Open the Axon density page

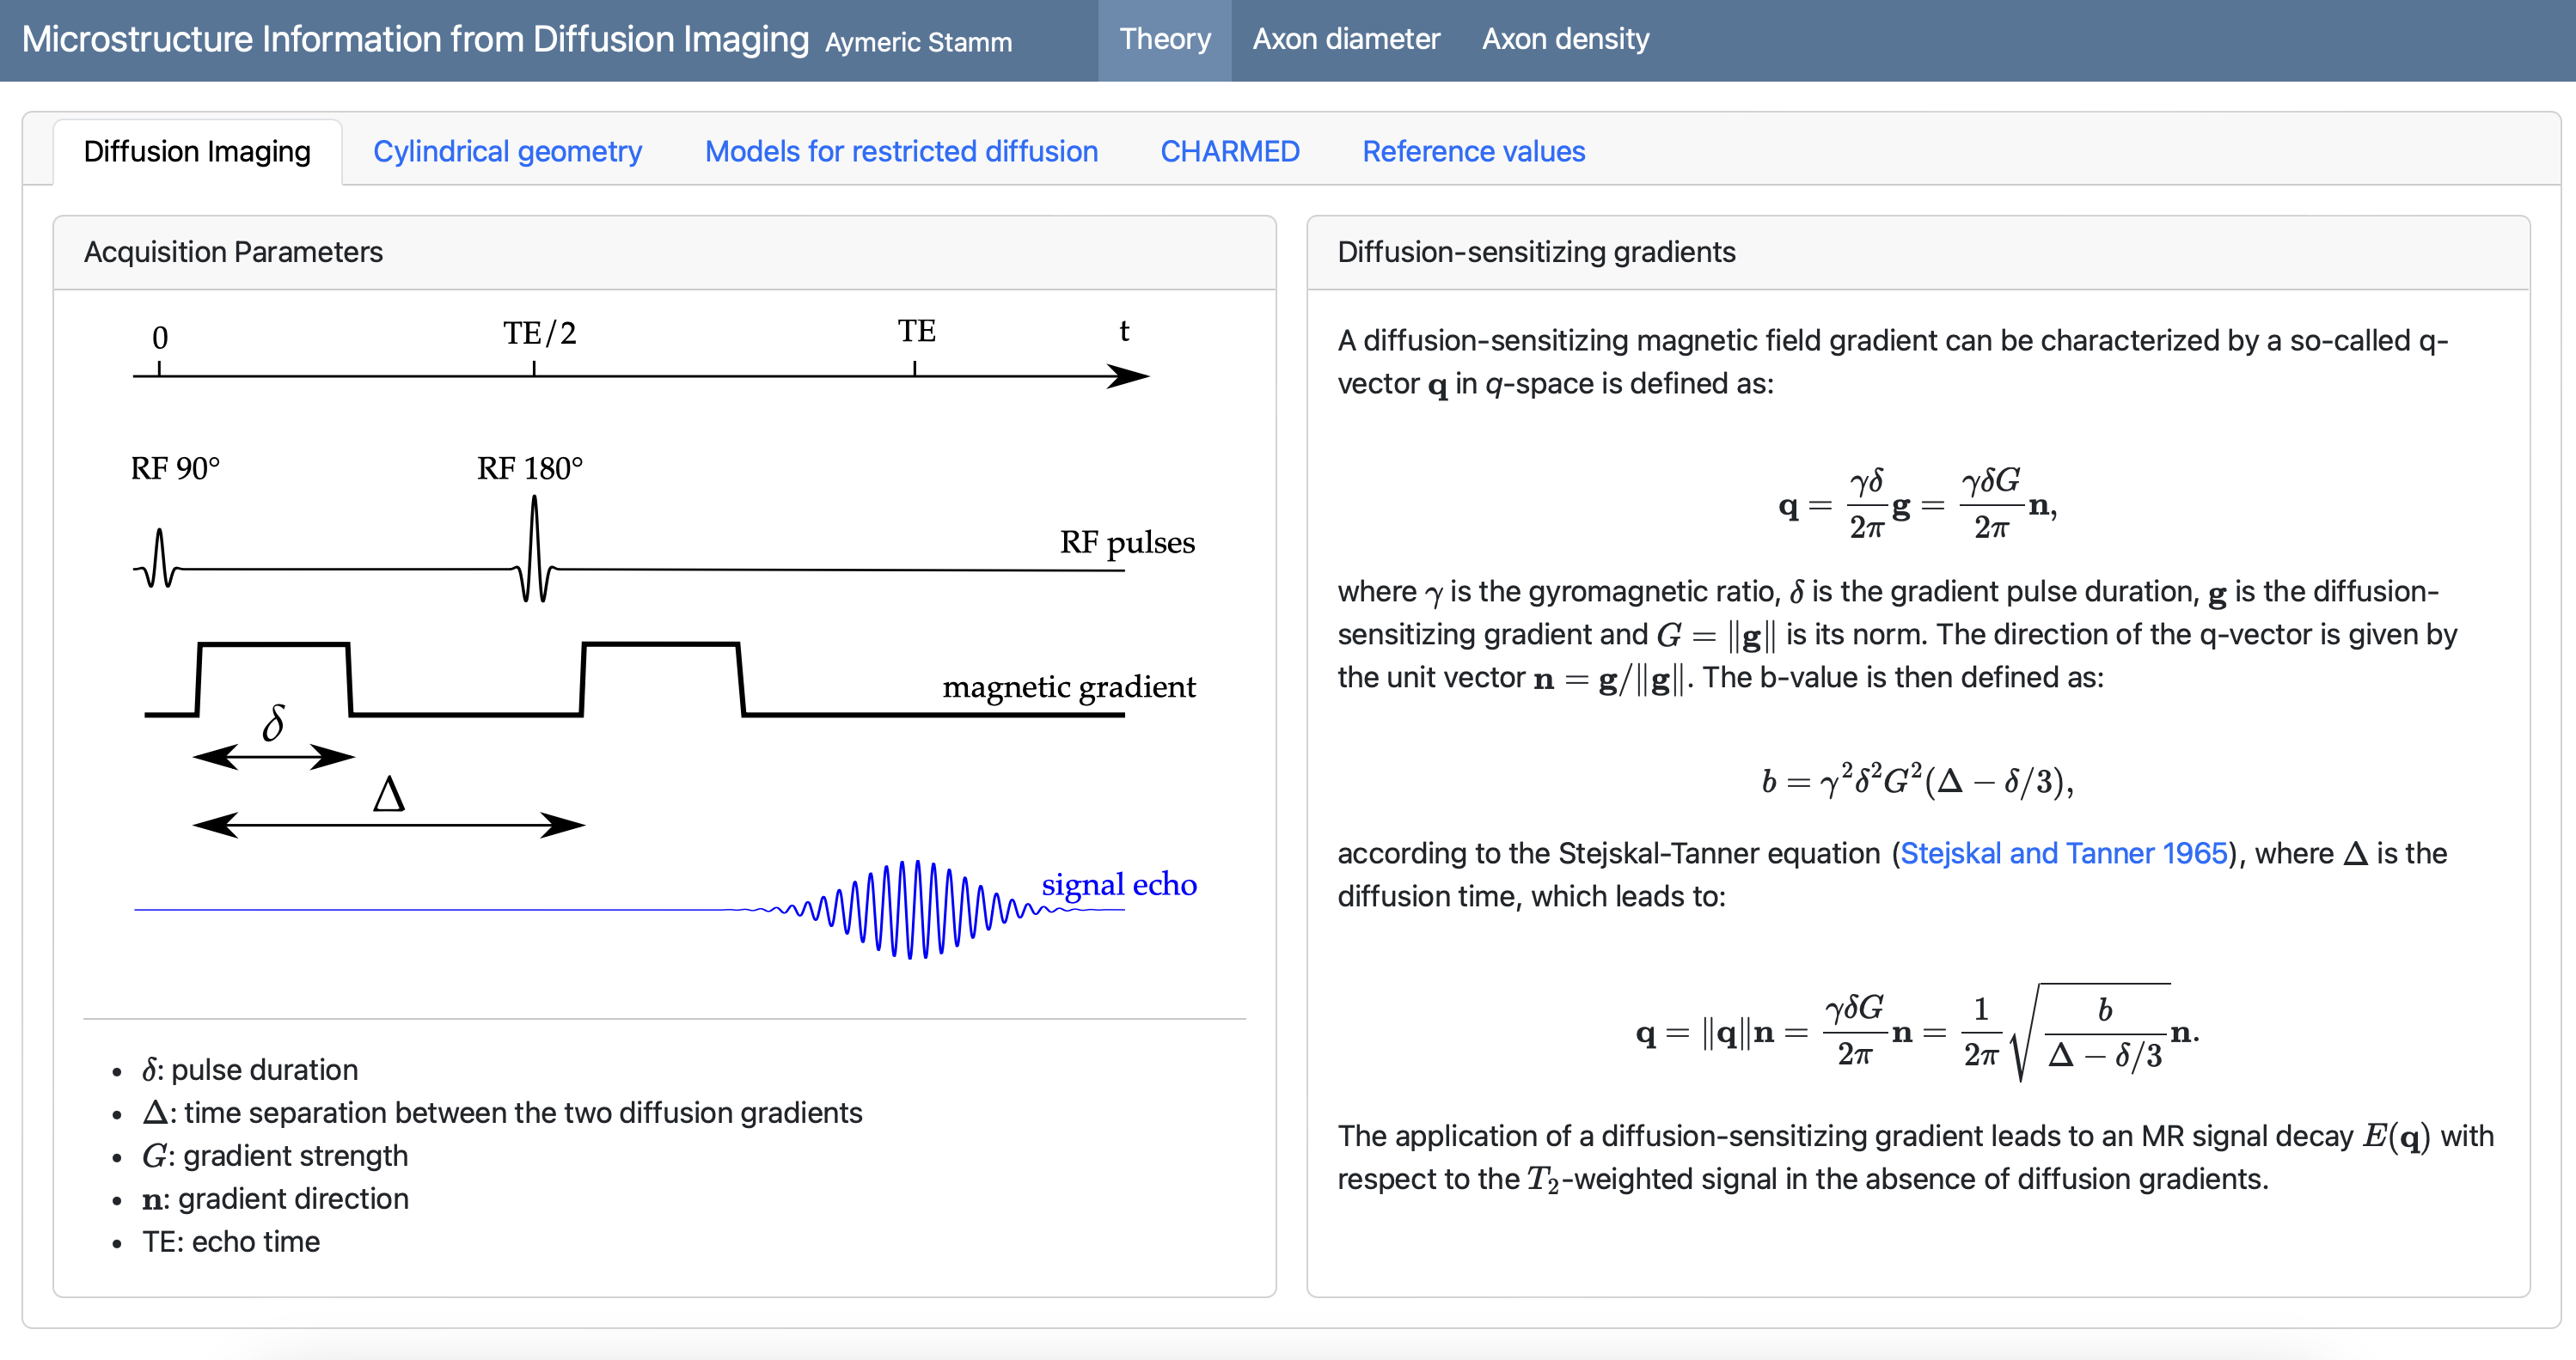(1565, 40)
